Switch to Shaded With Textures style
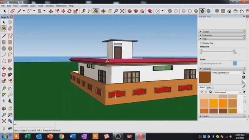The image size is (249, 140). pyautogui.click(x=202, y=11)
